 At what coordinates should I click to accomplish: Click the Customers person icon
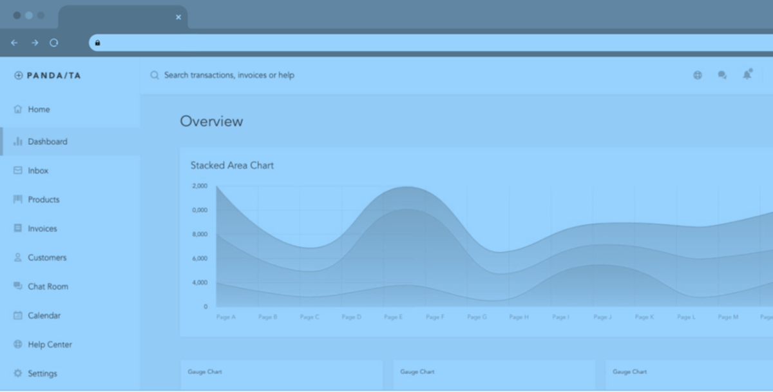pos(18,258)
